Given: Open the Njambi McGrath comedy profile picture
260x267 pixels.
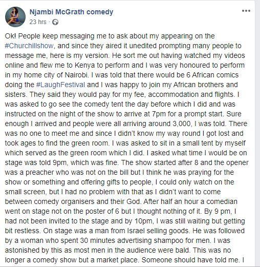Looking at the screenshot, I should pos(15,17).
